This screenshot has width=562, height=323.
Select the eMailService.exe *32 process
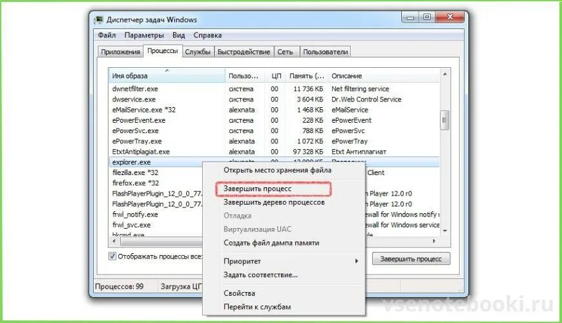(x=143, y=110)
